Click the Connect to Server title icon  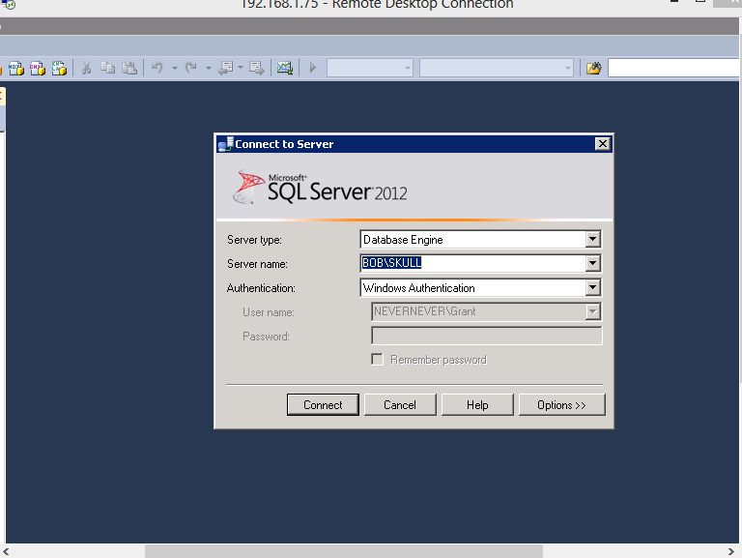click(x=226, y=144)
